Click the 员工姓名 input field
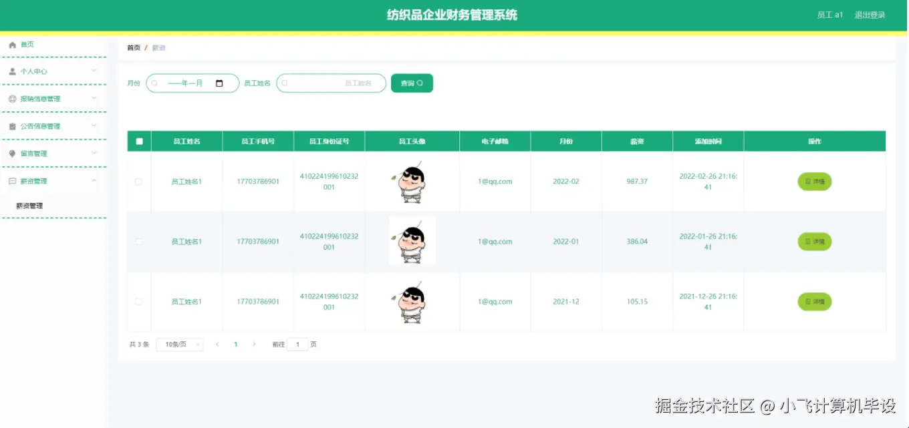909x428 pixels. pos(331,83)
